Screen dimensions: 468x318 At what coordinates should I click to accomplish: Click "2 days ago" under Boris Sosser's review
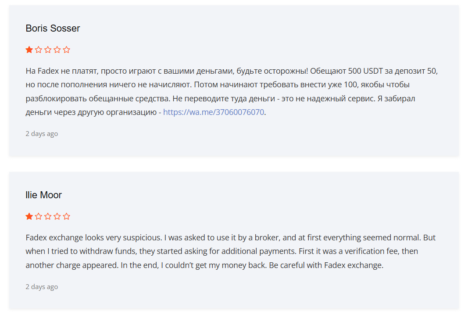42,133
